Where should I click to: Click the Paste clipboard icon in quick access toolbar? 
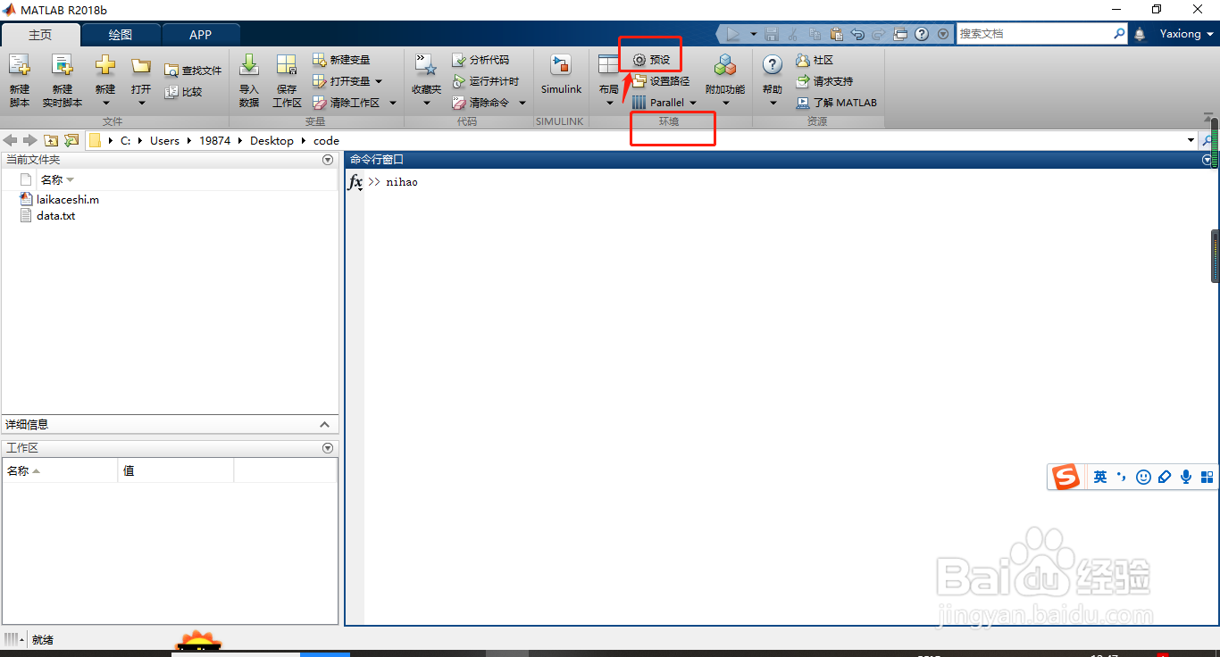point(836,34)
